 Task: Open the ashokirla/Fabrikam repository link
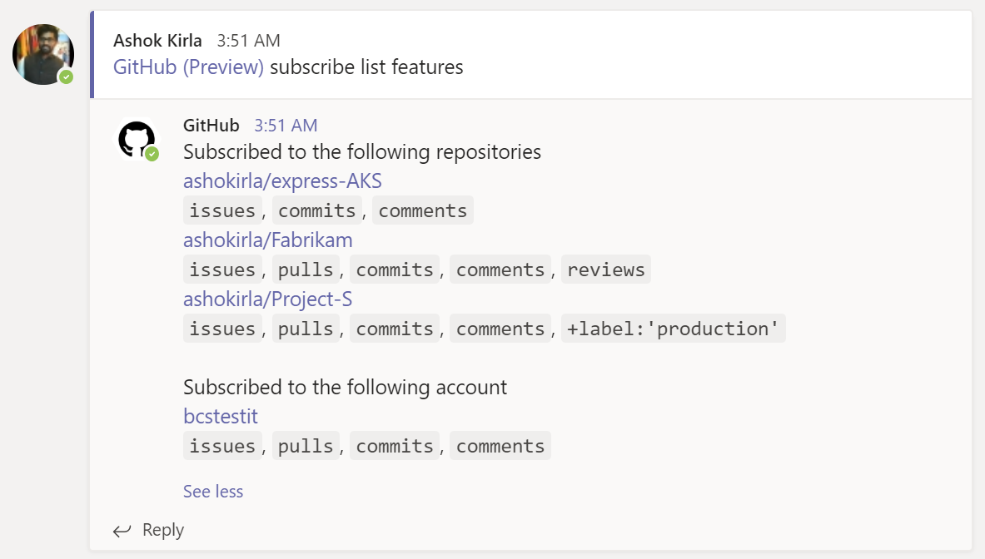point(267,240)
